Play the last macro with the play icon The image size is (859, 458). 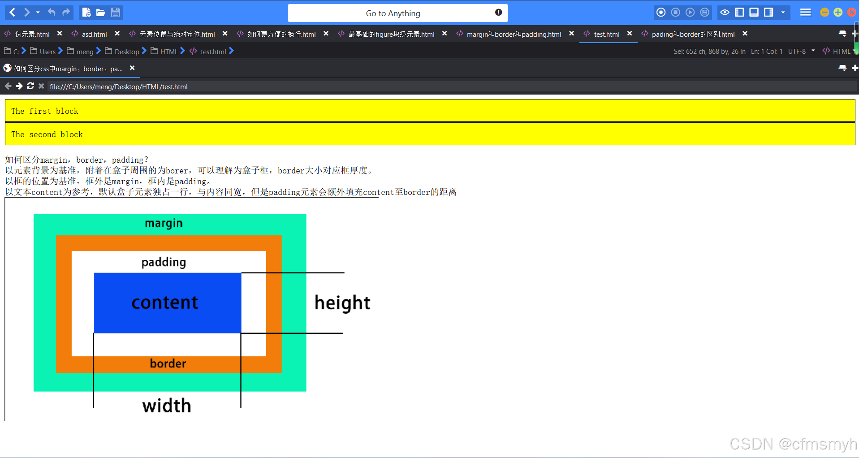click(691, 13)
